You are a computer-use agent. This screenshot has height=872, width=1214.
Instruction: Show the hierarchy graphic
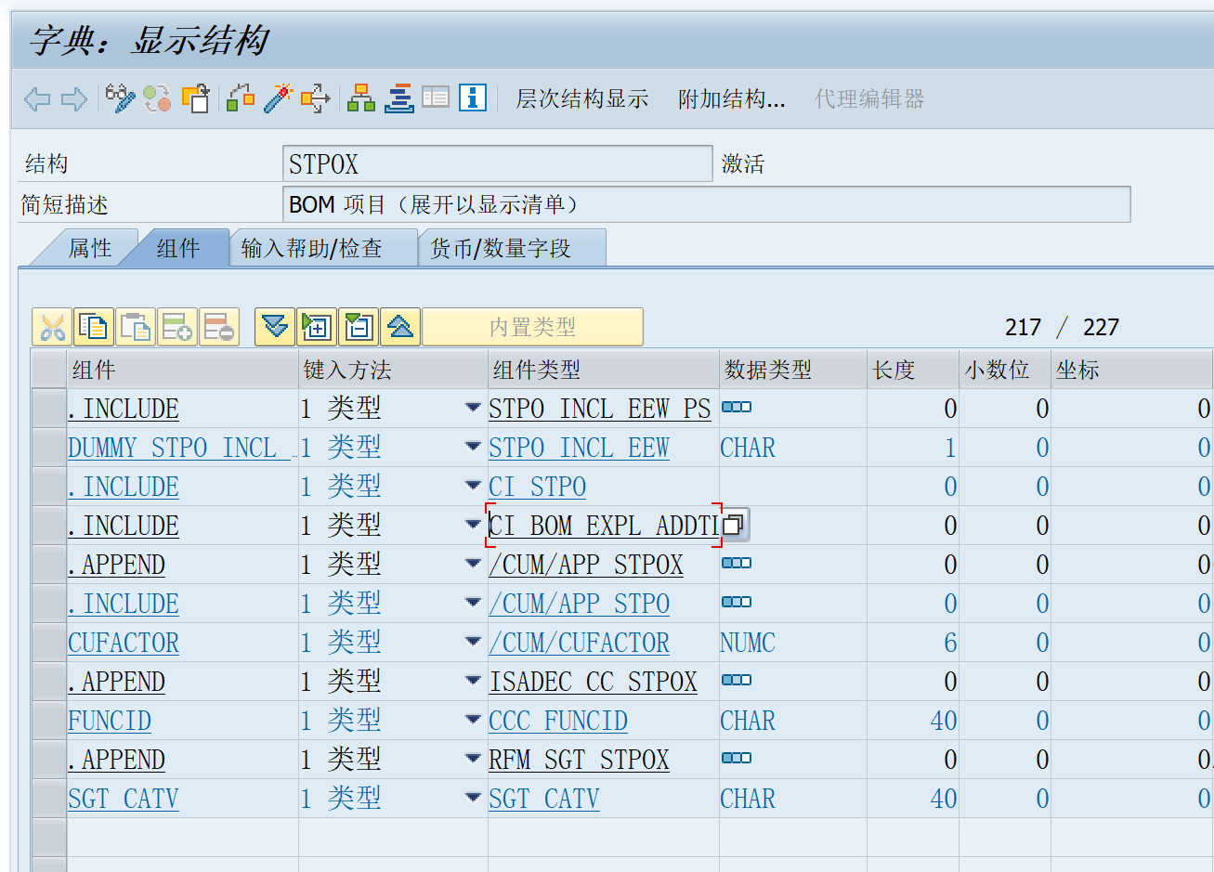pos(360,98)
